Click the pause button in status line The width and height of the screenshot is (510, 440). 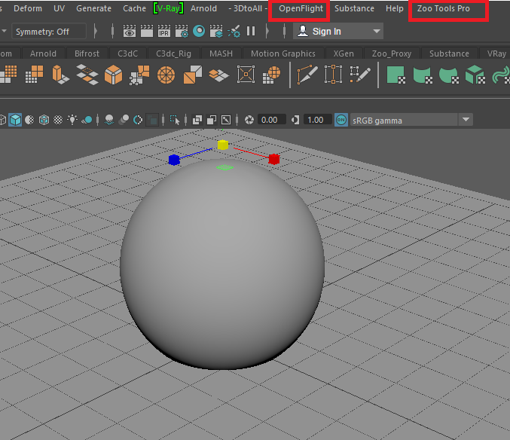[251, 32]
